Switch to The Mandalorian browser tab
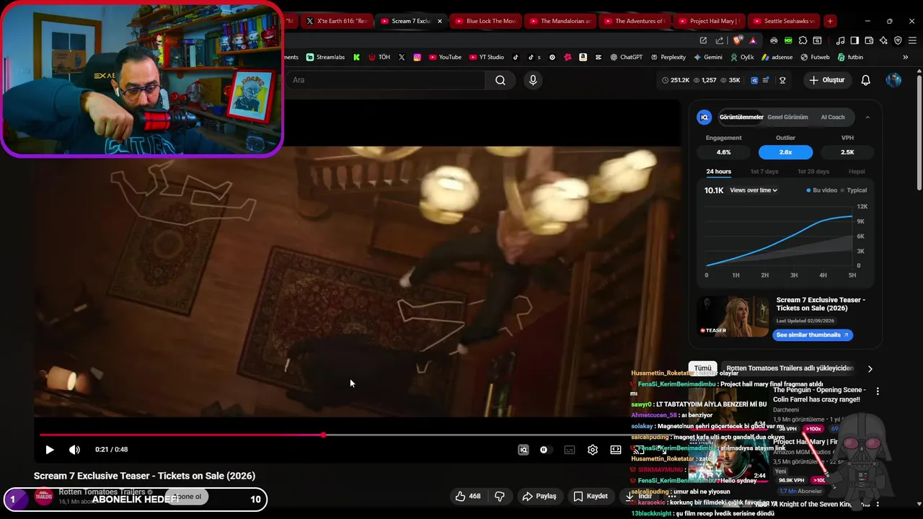923x519 pixels. pos(560,21)
